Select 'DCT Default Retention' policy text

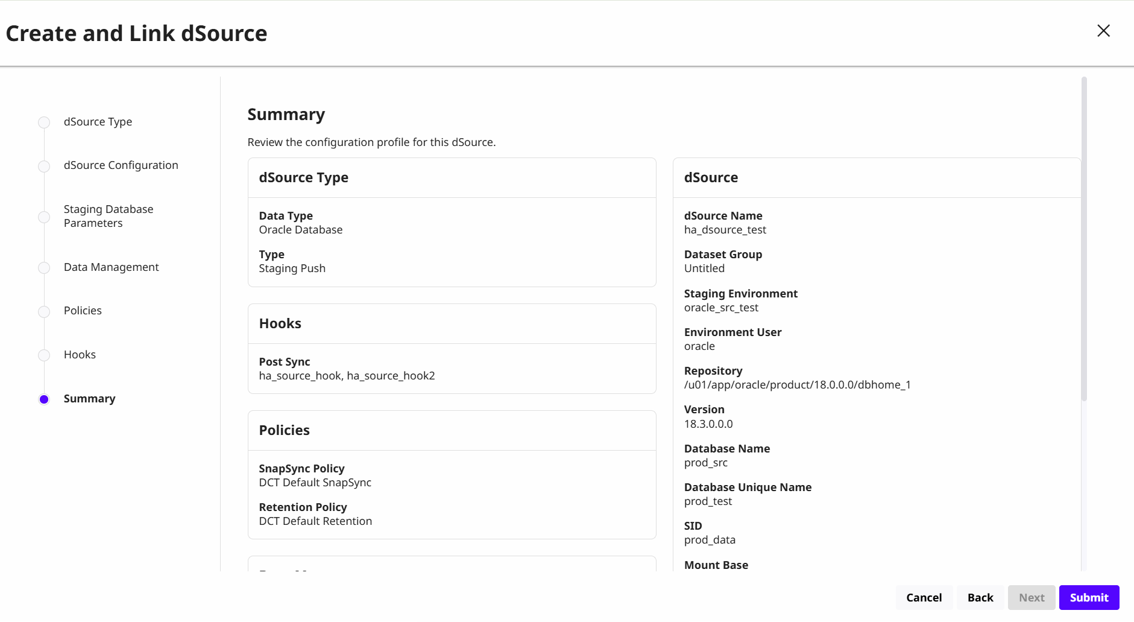315,521
